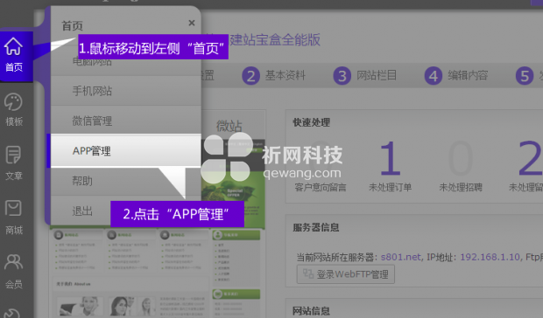Open the 客户意向留言 count
The width and height of the screenshot is (543, 318).
[321, 158]
